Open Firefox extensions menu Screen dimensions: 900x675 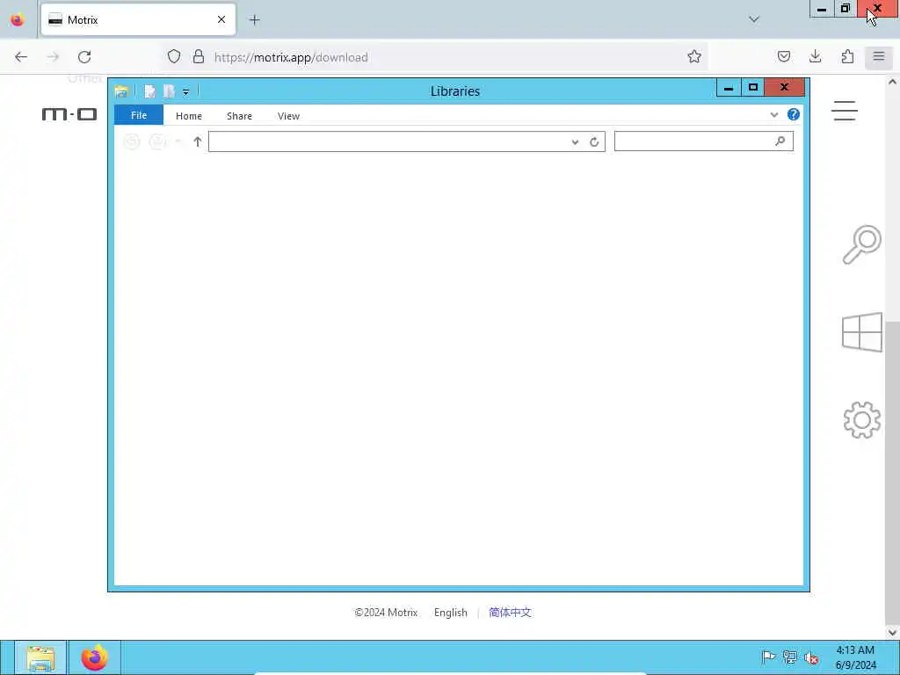tap(847, 57)
